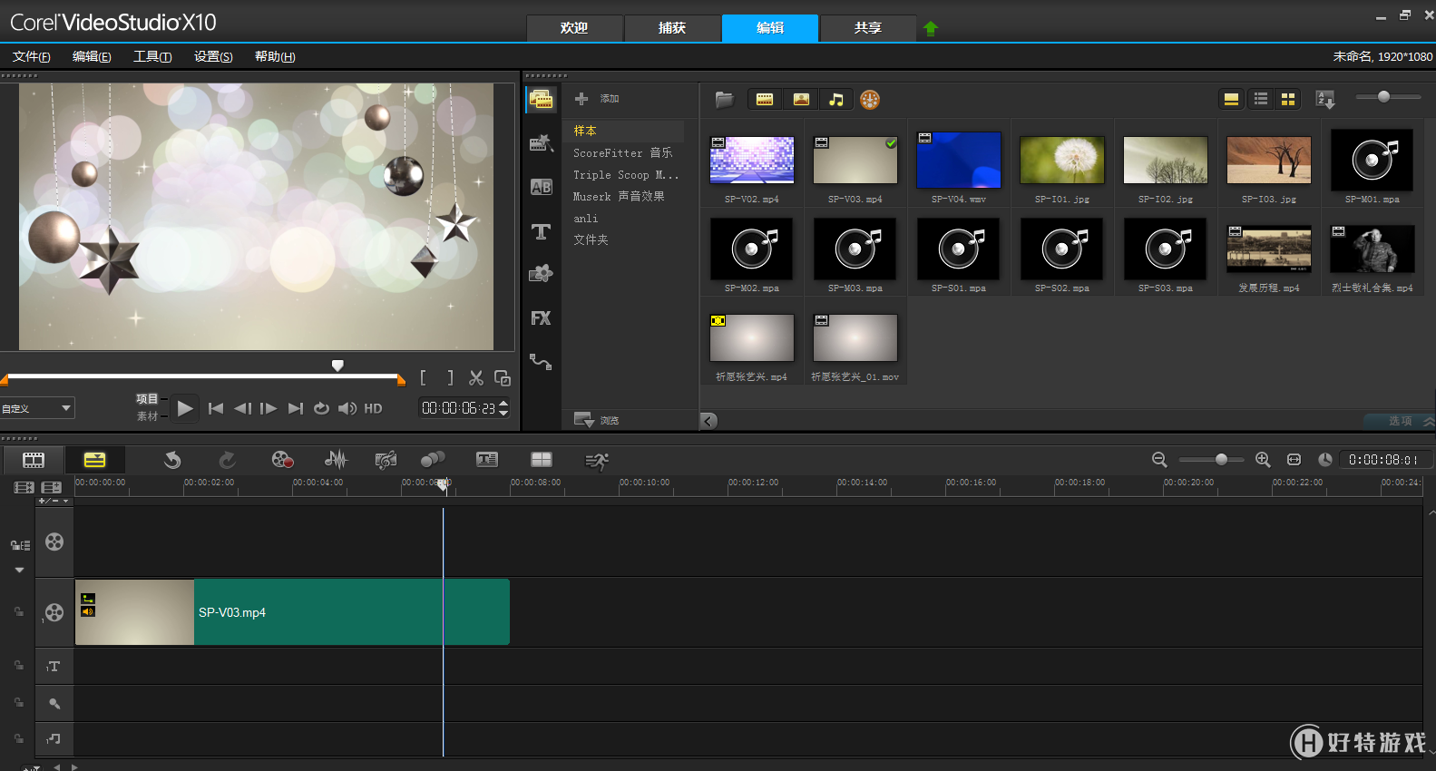Open the Tools menu
This screenshot has width=1436, height=771.
click(x=152, y=56)
